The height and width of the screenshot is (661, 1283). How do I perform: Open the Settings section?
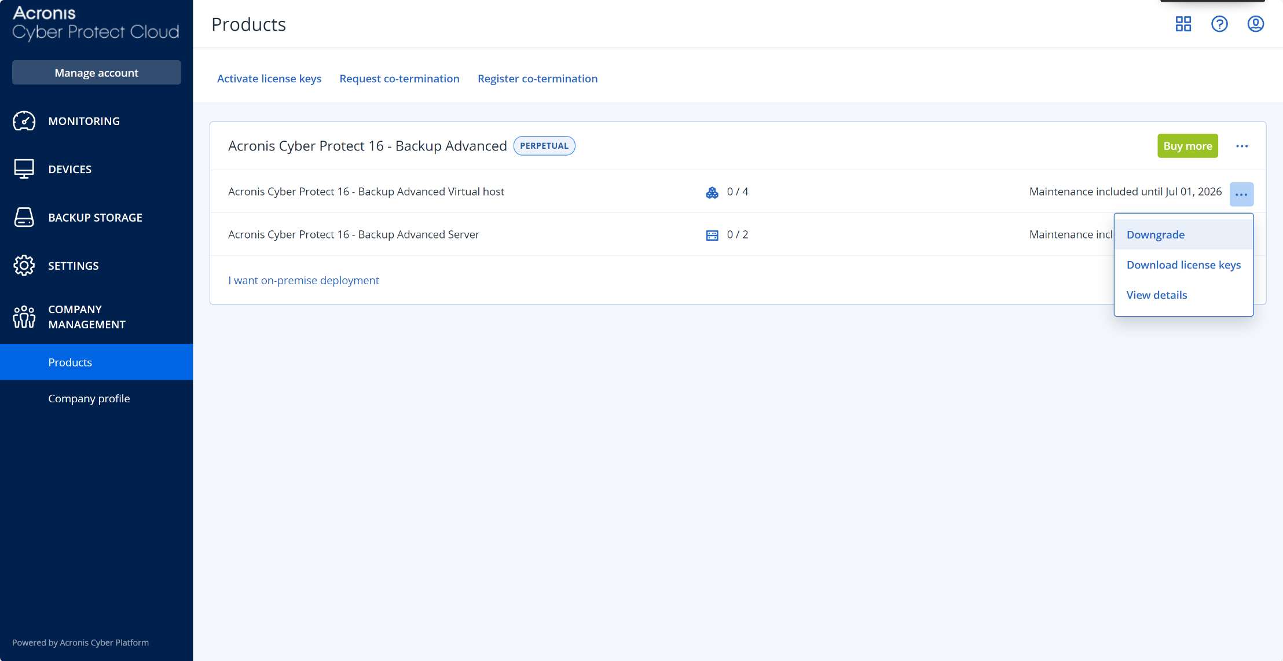(x=74, y=266)
